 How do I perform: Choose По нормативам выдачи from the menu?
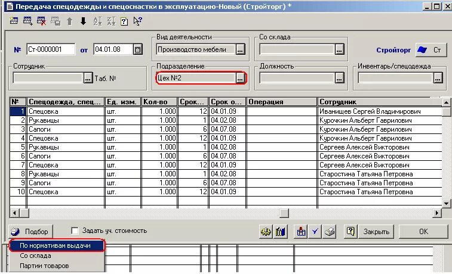57,245
